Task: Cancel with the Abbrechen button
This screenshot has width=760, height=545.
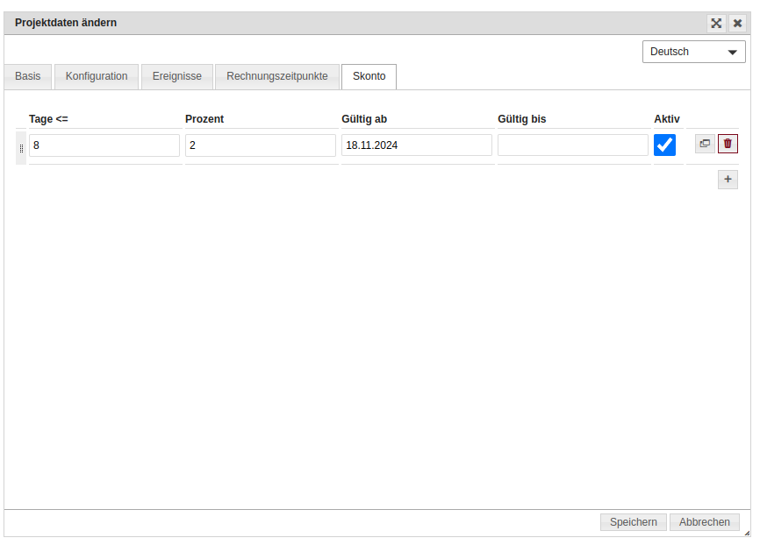Action: tap(704, 522)
